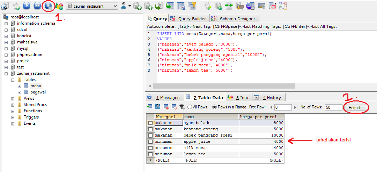Open a new query editor tab icon
This screenshot has height=172, width=377.
16,6
